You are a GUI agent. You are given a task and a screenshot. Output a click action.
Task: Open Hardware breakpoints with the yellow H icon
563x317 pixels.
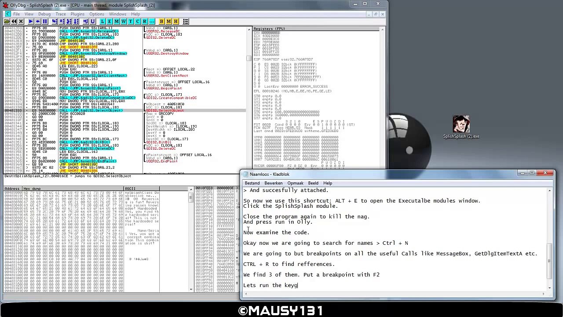click(x=175, y=22)
